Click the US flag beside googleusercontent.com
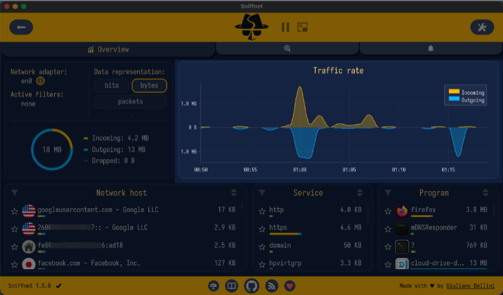Viewport: 503px width, 295px height. pyautogui.click(x=28, y=211)
